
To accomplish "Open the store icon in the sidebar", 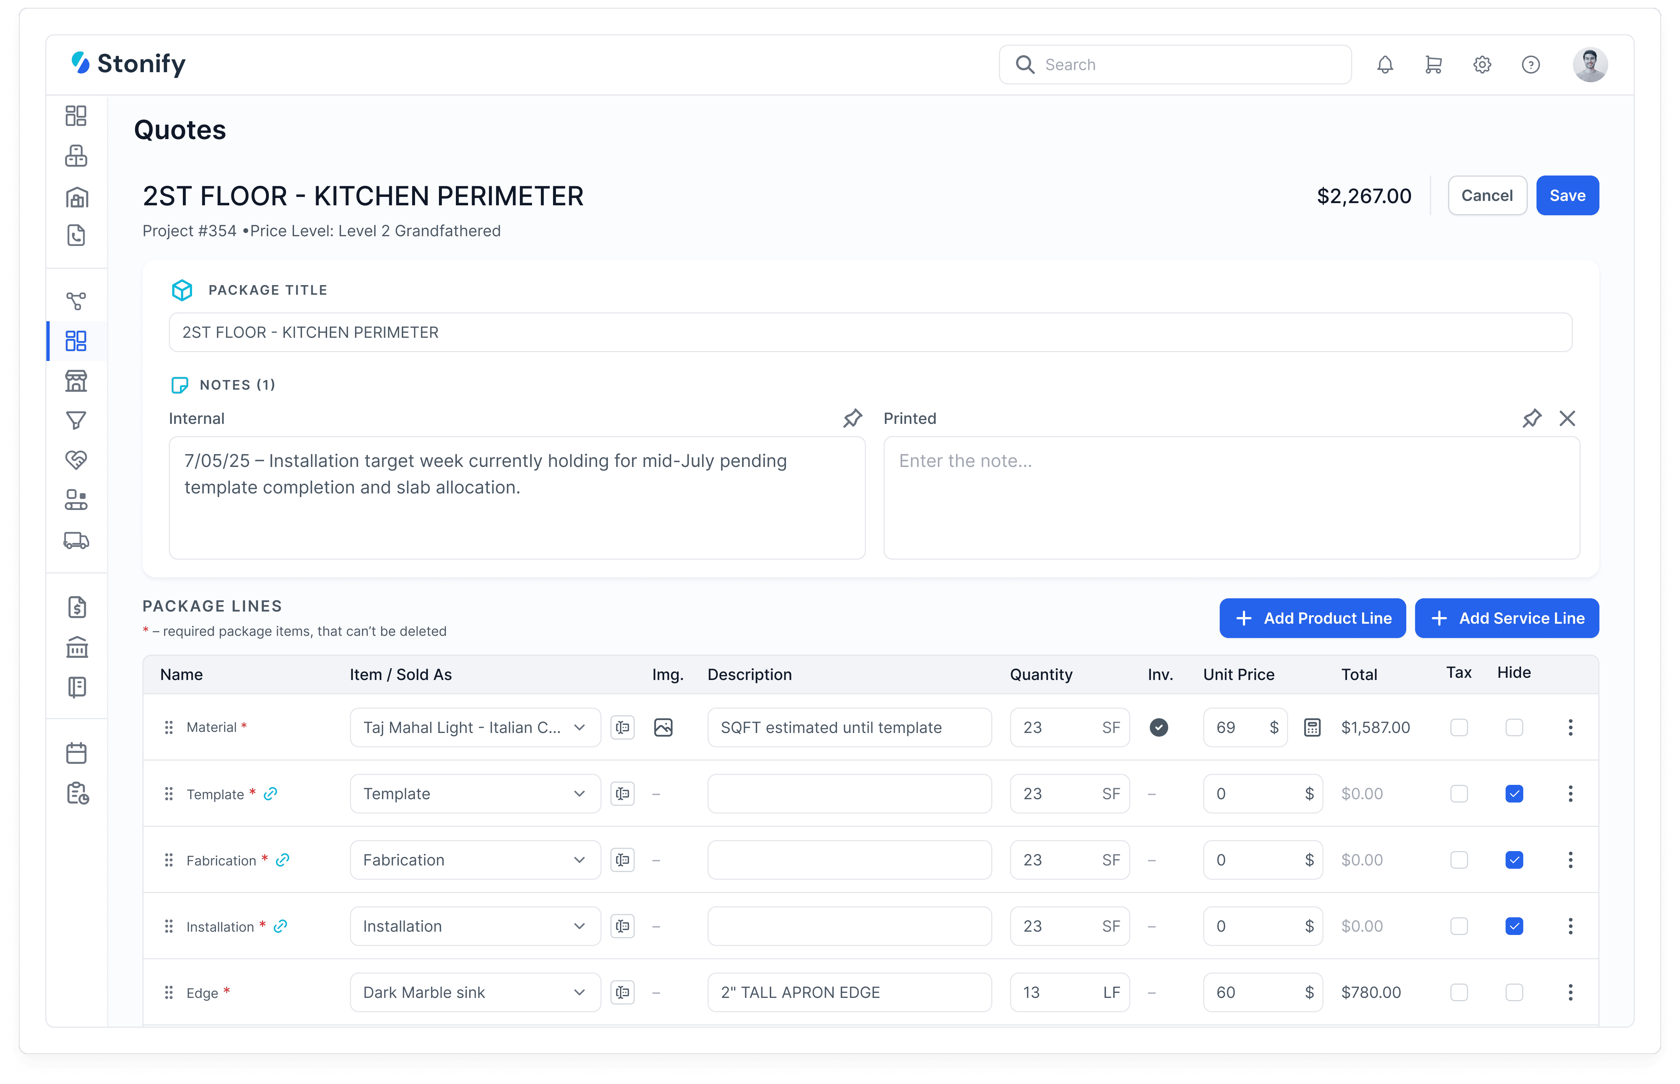I will point(76,381).
